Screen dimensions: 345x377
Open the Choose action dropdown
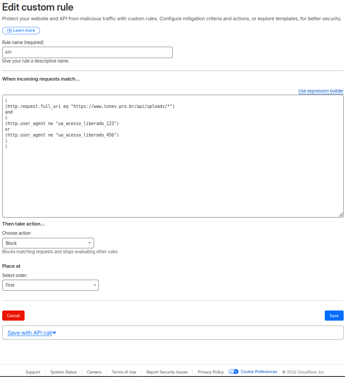[48, 243]
